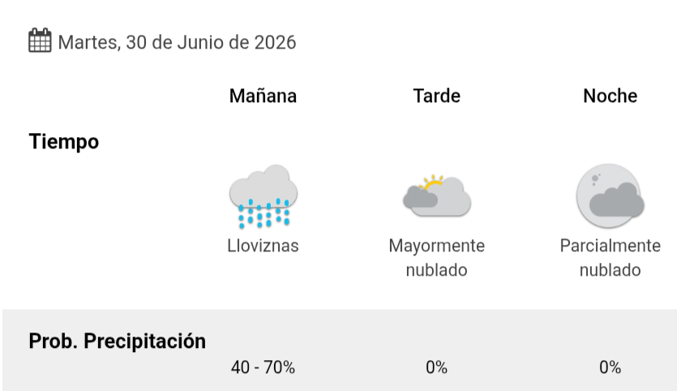Click the Tiempo row label
Screen dimensions: 677x391
pos(64,142)
